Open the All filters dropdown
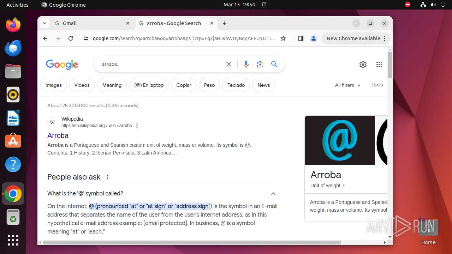452x254 pixels. [348, 85]
